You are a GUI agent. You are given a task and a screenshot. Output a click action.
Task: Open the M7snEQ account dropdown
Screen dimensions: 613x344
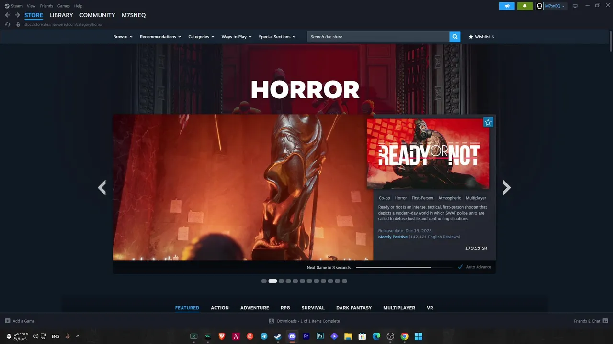pyautogui.click(x=555, y=6)
